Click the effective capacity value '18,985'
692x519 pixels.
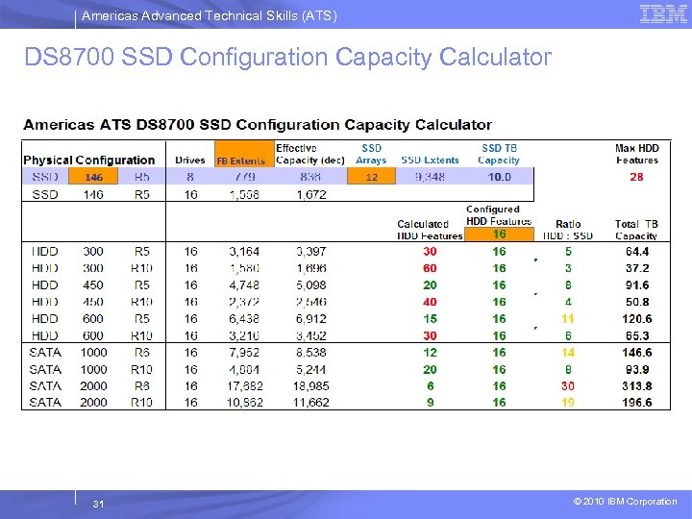click(311, 386)
